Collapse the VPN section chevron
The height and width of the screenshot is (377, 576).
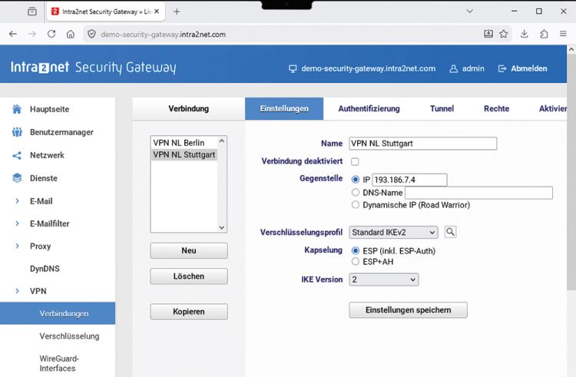17,291
